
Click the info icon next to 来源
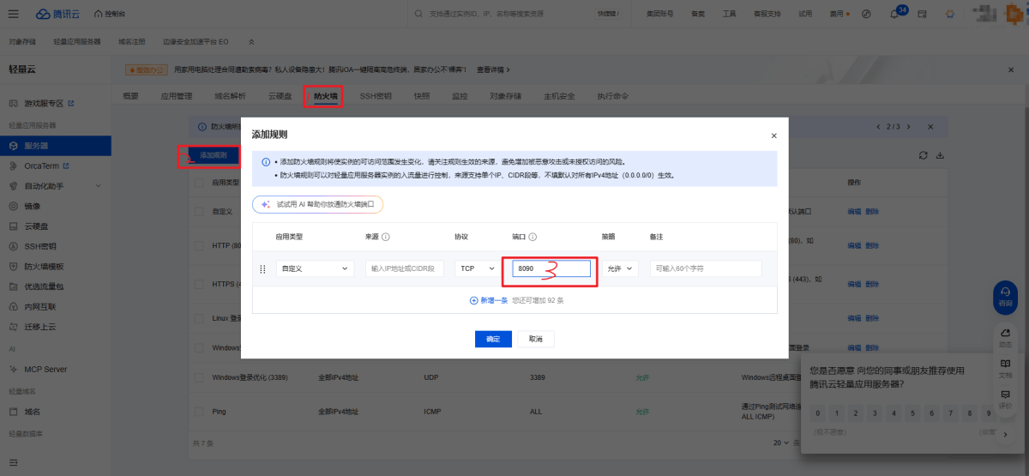coord(386,237)
